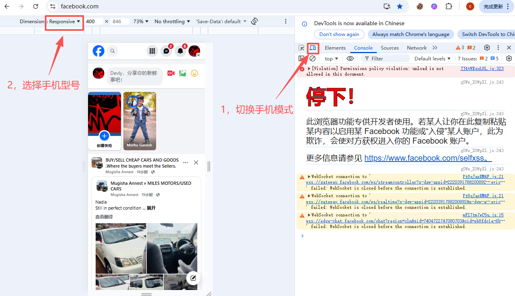Image resolution: width=515 pixels, height=296 pixels.
Task: Click the inspect element picker icon
Action: [x=301, y=48]
